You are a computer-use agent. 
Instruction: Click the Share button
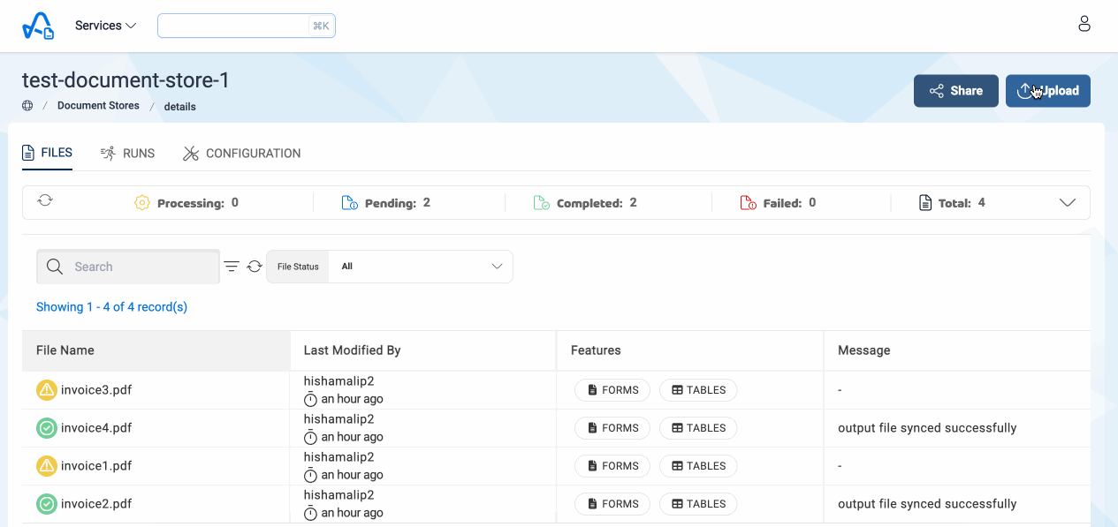click(x=956, y=91)
